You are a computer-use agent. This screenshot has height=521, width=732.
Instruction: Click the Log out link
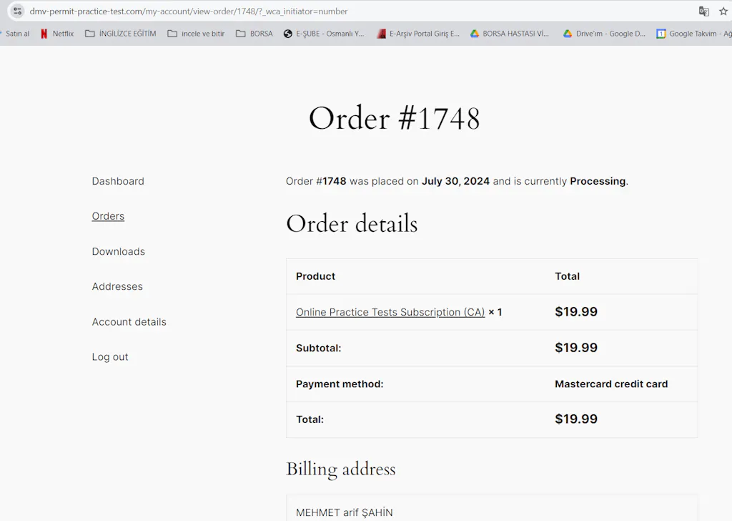tap(110, 357)
